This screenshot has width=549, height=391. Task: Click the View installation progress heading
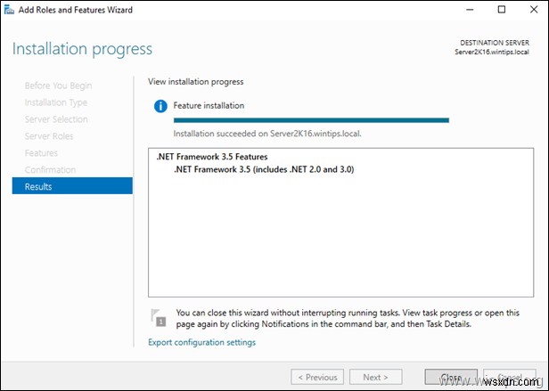tap(196, 82)
